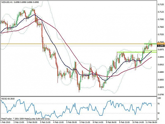Click the 11 Feb 06:00 time label
Screen dimensions: 165x124
pos(151,122)
